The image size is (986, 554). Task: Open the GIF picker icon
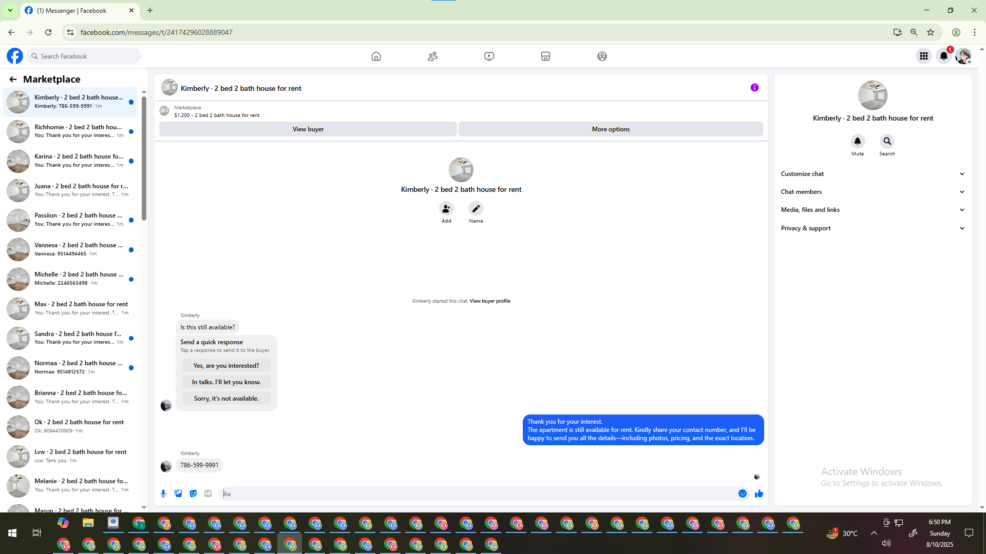point(208,493)
